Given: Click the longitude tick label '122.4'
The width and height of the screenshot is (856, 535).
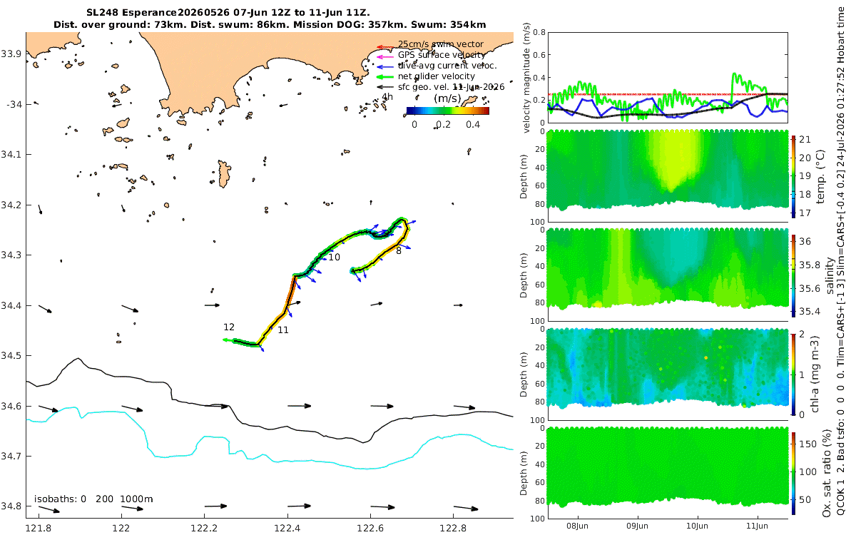Looking at the screenshot, I should pyautogui.click(x=287, y=529).
